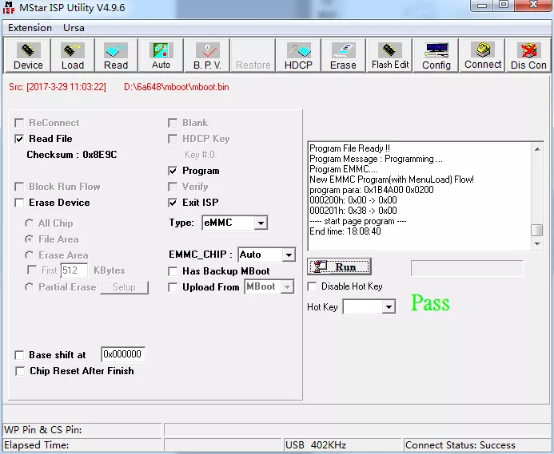Image resolution: width=554 pixels, height=454 pixels.
Task: Click the Base shift address field
Action: pos(123,354)
